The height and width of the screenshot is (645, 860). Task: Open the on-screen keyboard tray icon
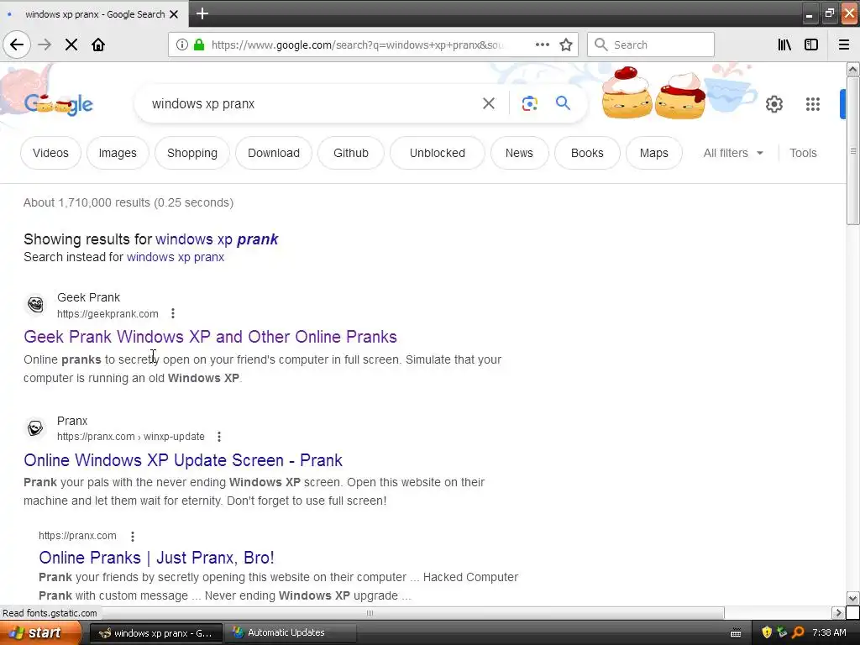736,633
